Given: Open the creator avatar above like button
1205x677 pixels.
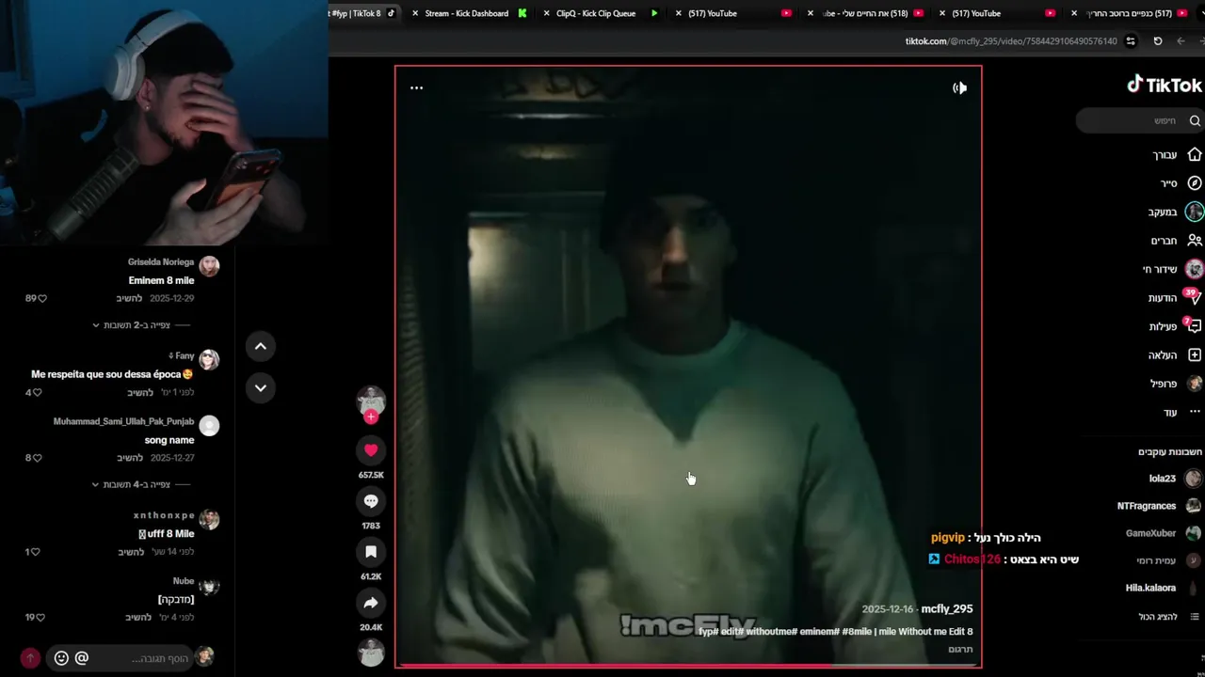Looking at the screenshot, I should (x=371, y=400).
